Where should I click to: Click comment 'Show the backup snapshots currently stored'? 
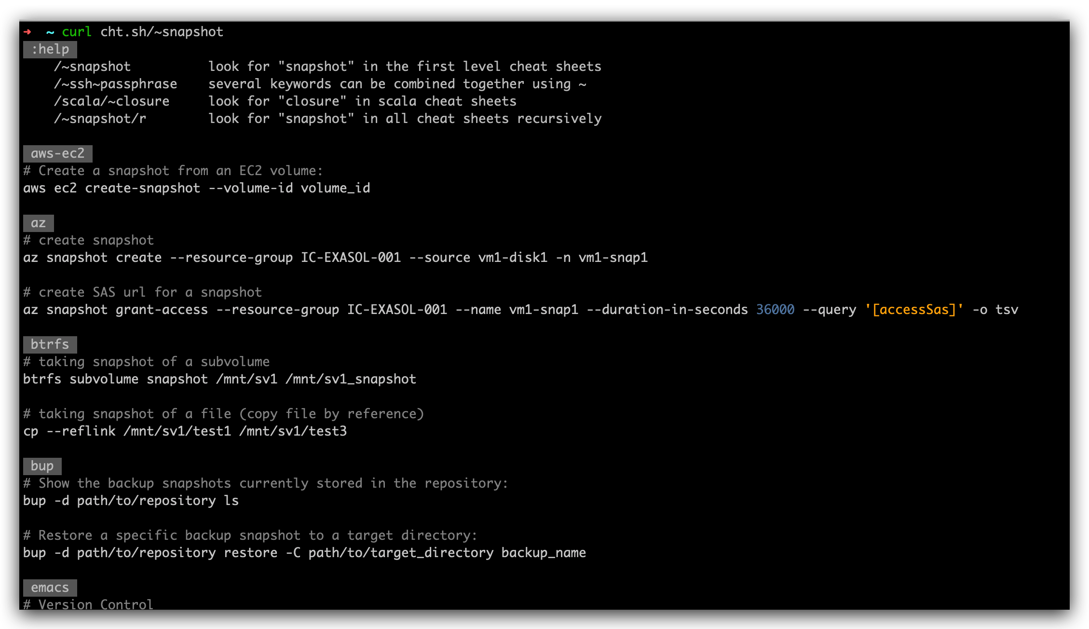coord(265,483)
